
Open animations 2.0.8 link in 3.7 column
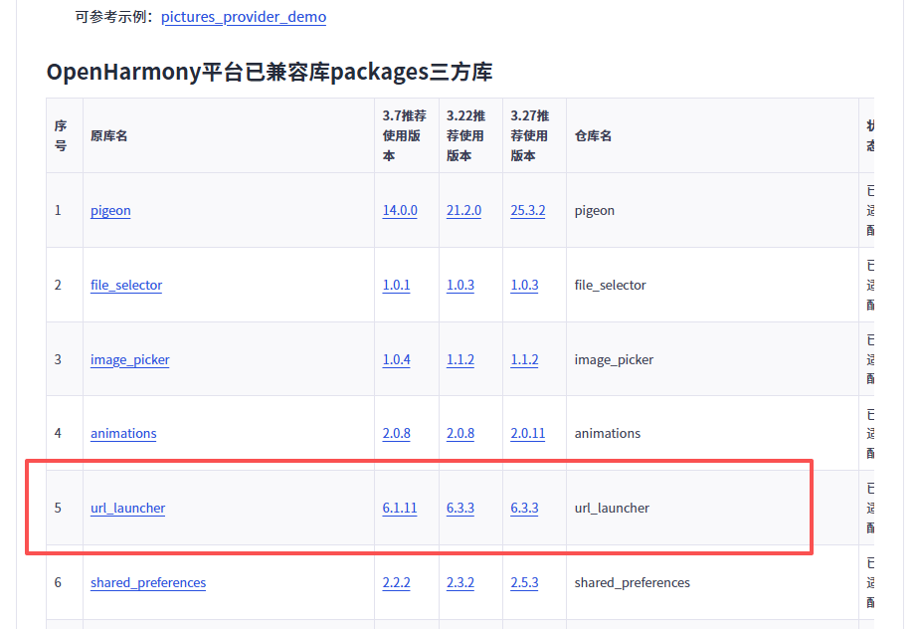point(396,434)
